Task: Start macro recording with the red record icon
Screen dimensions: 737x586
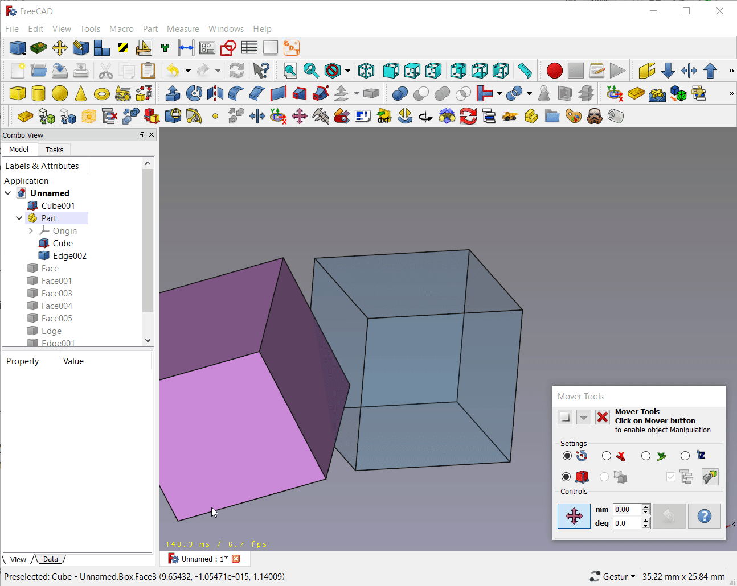Action: (554, 71)
